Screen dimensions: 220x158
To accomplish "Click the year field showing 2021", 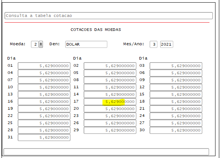I will [x=167, y=44].
